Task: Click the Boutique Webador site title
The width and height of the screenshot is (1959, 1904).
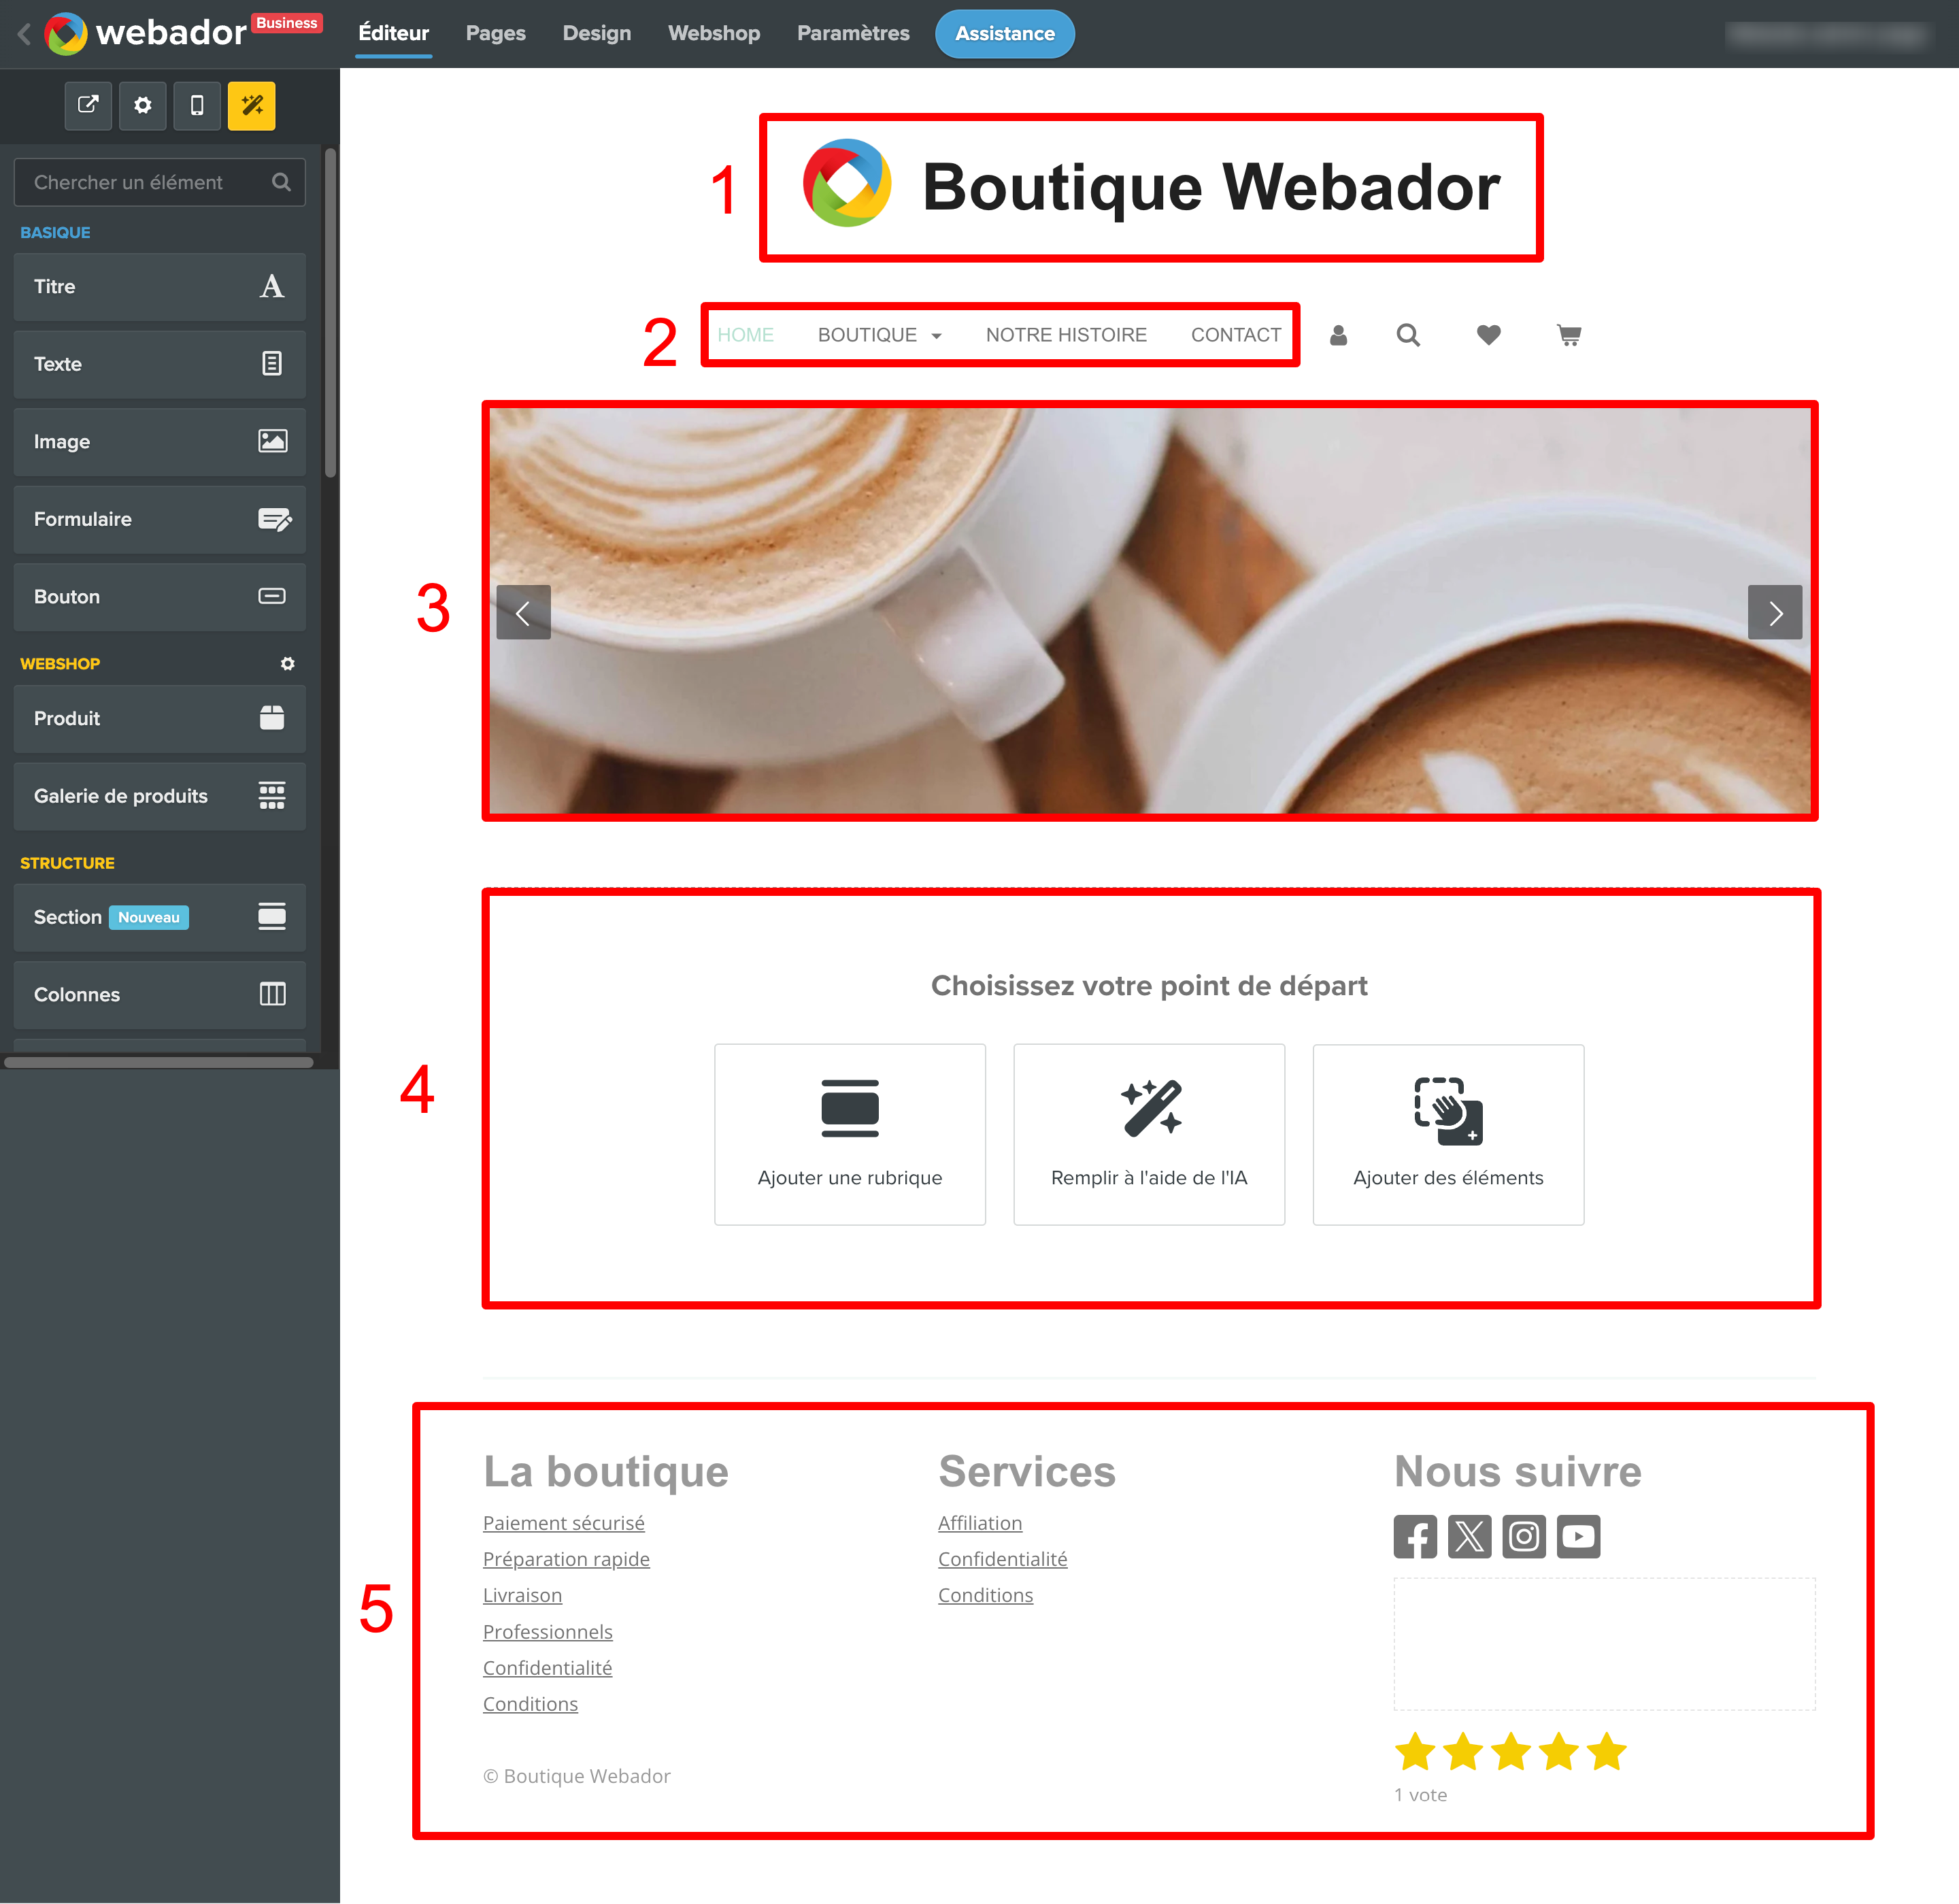Action: [x=1211, y=187]
